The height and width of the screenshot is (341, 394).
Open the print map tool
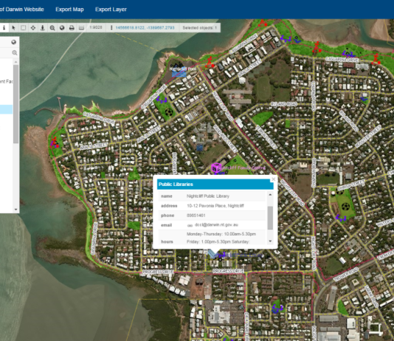click(72, 27)
